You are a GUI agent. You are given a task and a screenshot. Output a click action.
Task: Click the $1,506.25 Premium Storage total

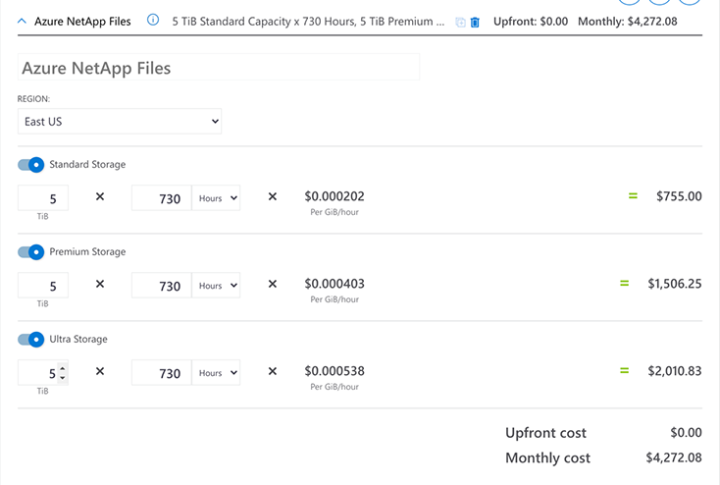tap(675, 284)
